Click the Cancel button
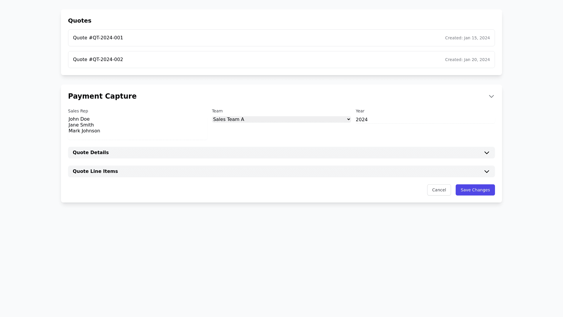563x317 pixels. point(439,190)
